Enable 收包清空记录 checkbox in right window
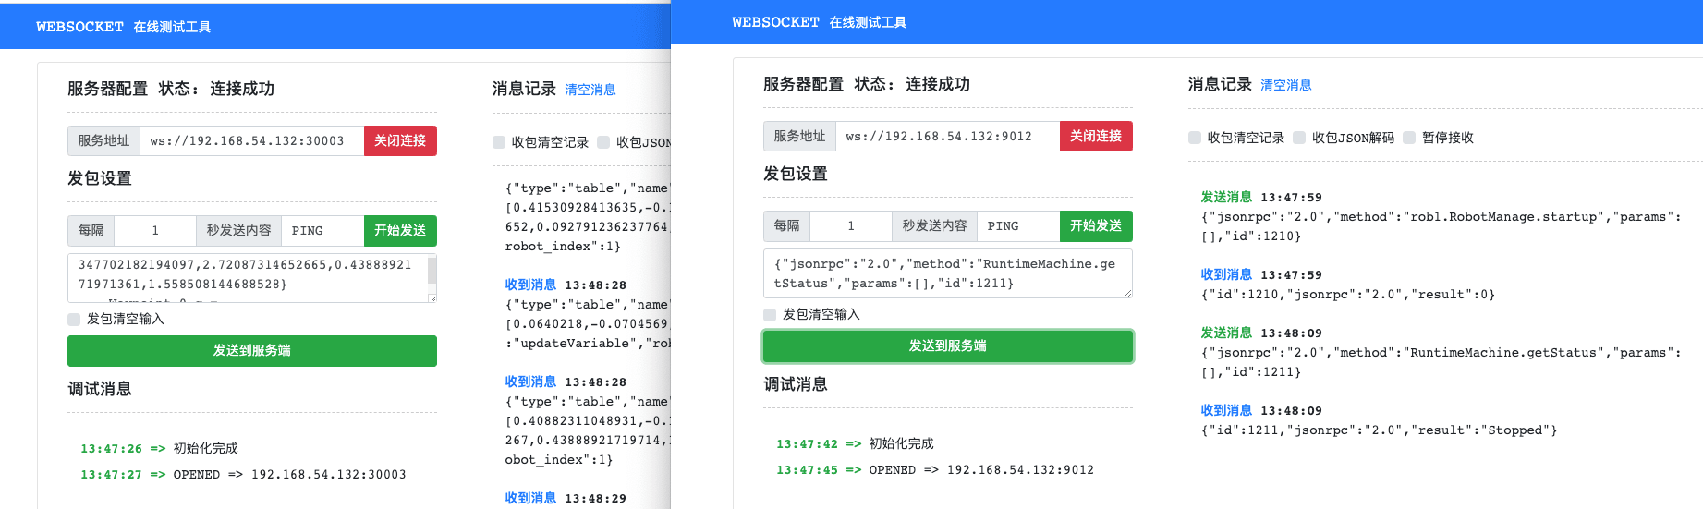Screen dimensions: 1703x509 [x=1195, y=138]
